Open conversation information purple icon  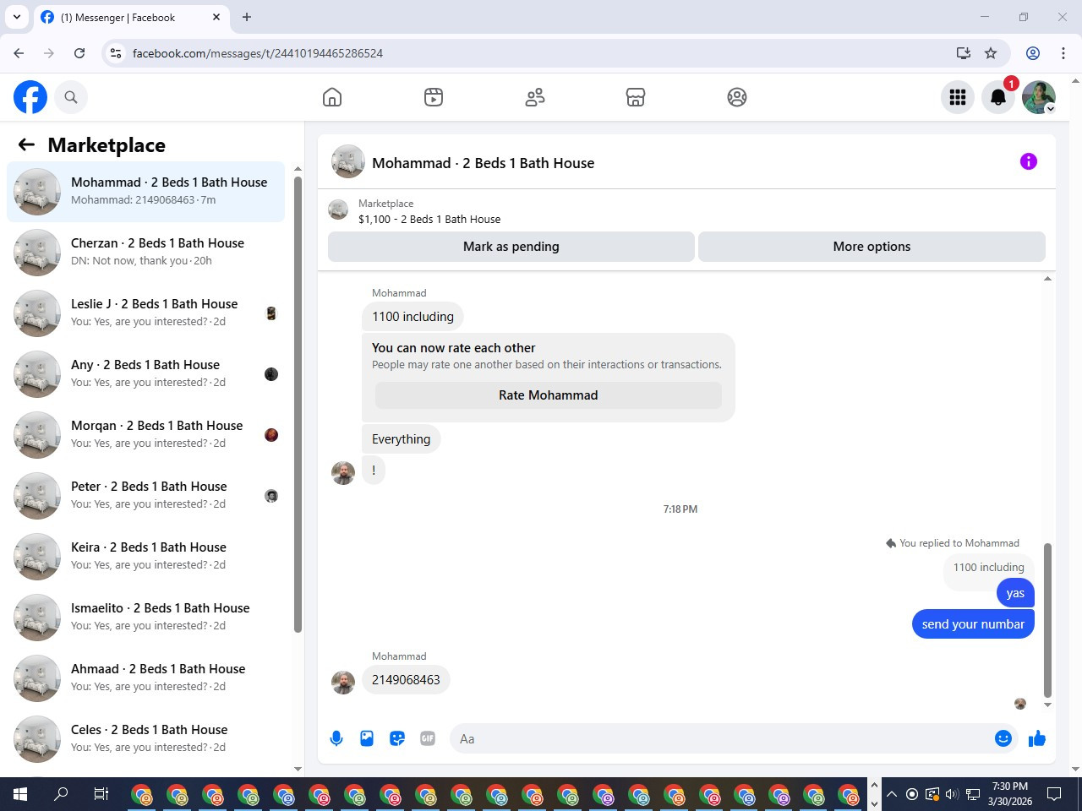click(x=1029, y=161)
